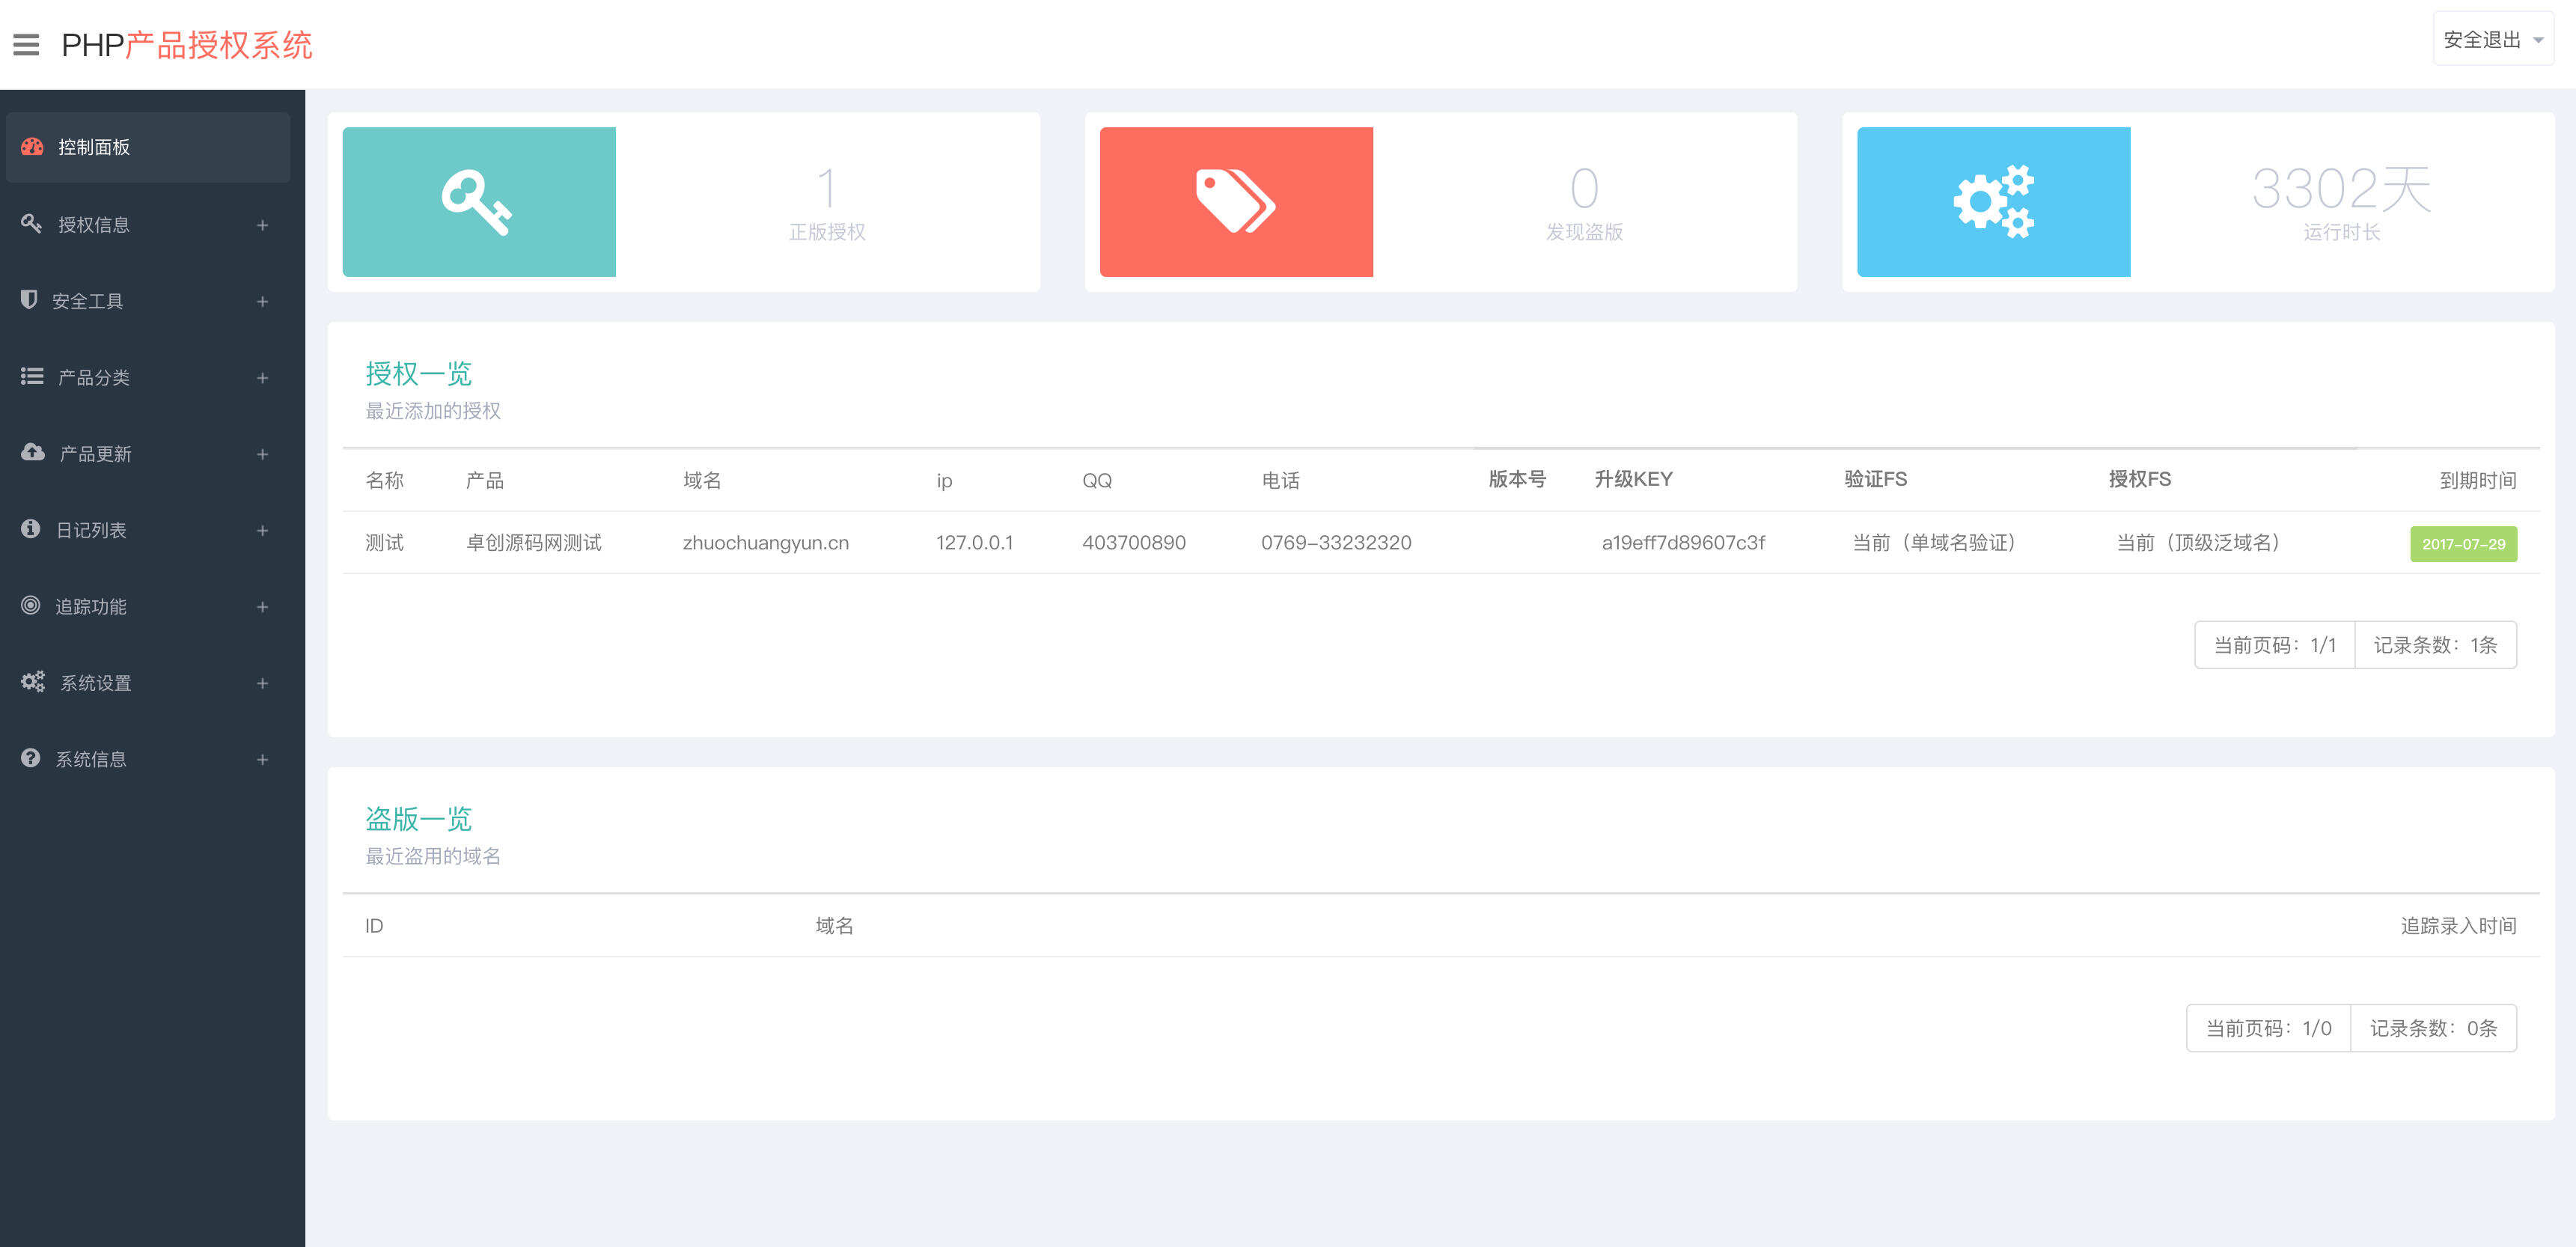Expand the 日记列表 menu section
The width and height of the screenshot is (2576, 1247).
click(262, 529)
